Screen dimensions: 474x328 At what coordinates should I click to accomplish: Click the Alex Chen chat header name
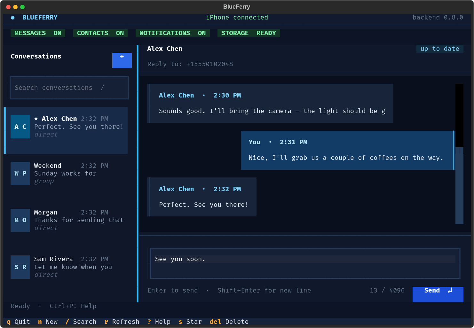click(165, 49)
